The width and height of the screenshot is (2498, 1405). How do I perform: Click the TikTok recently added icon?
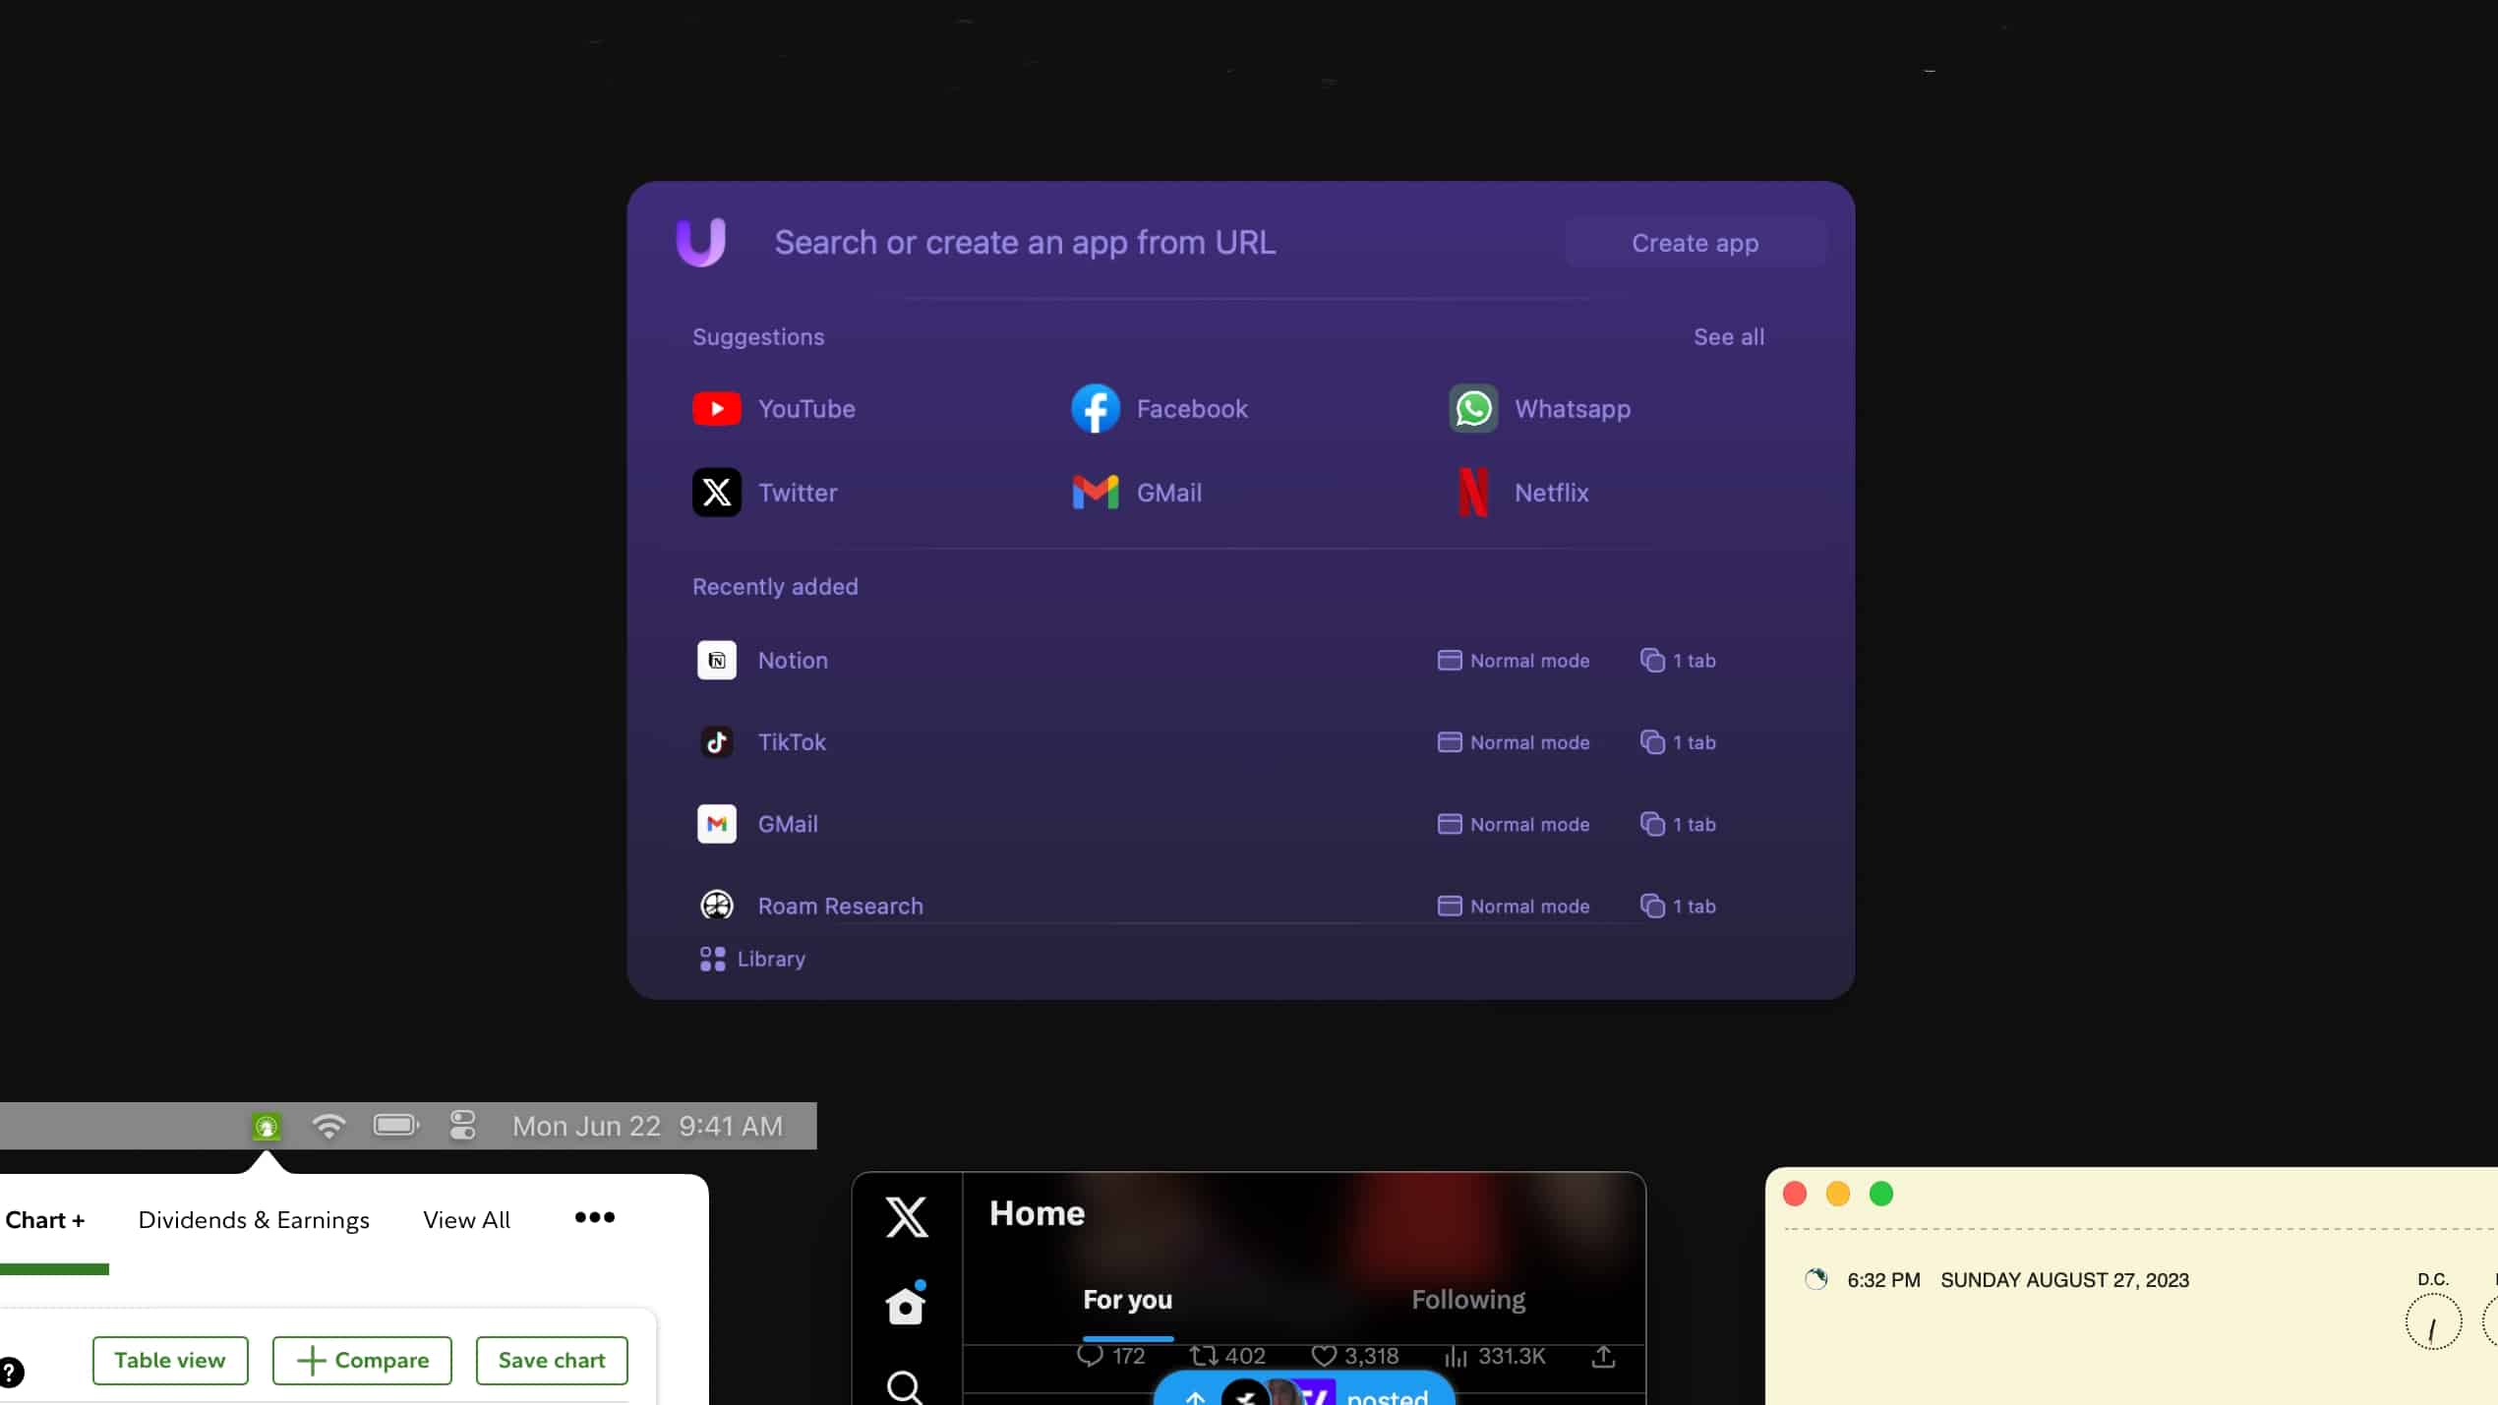coord(717,741)
